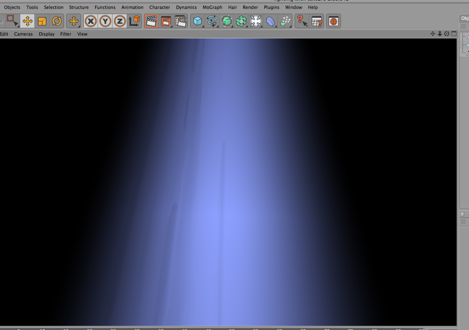Add a Cube primitive object
Image resolution: width=469 pixels, height=330 pixels.
click(197, 21)
